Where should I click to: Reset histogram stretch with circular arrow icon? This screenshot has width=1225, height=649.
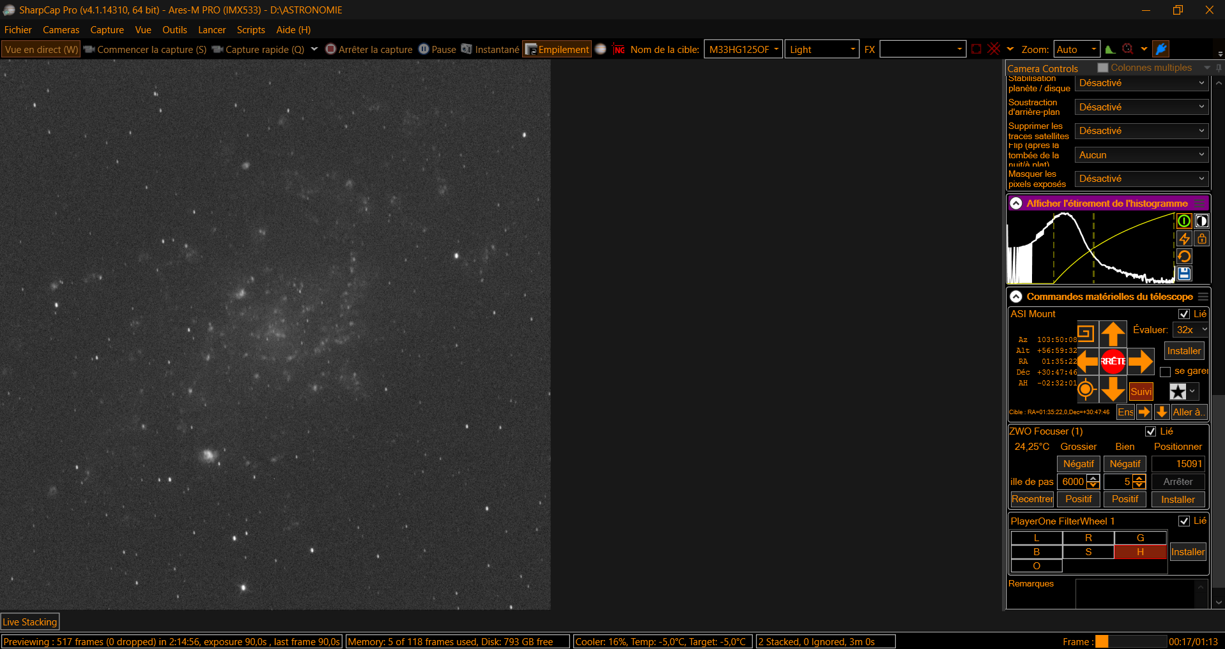tap(1184, 257)
